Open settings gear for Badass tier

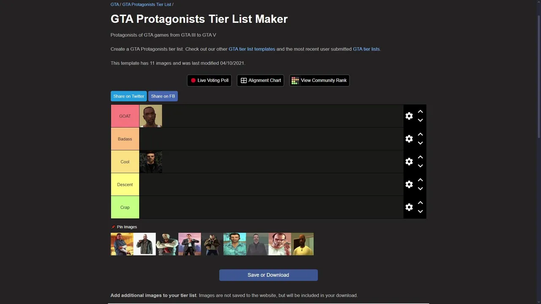click(409, 139)
